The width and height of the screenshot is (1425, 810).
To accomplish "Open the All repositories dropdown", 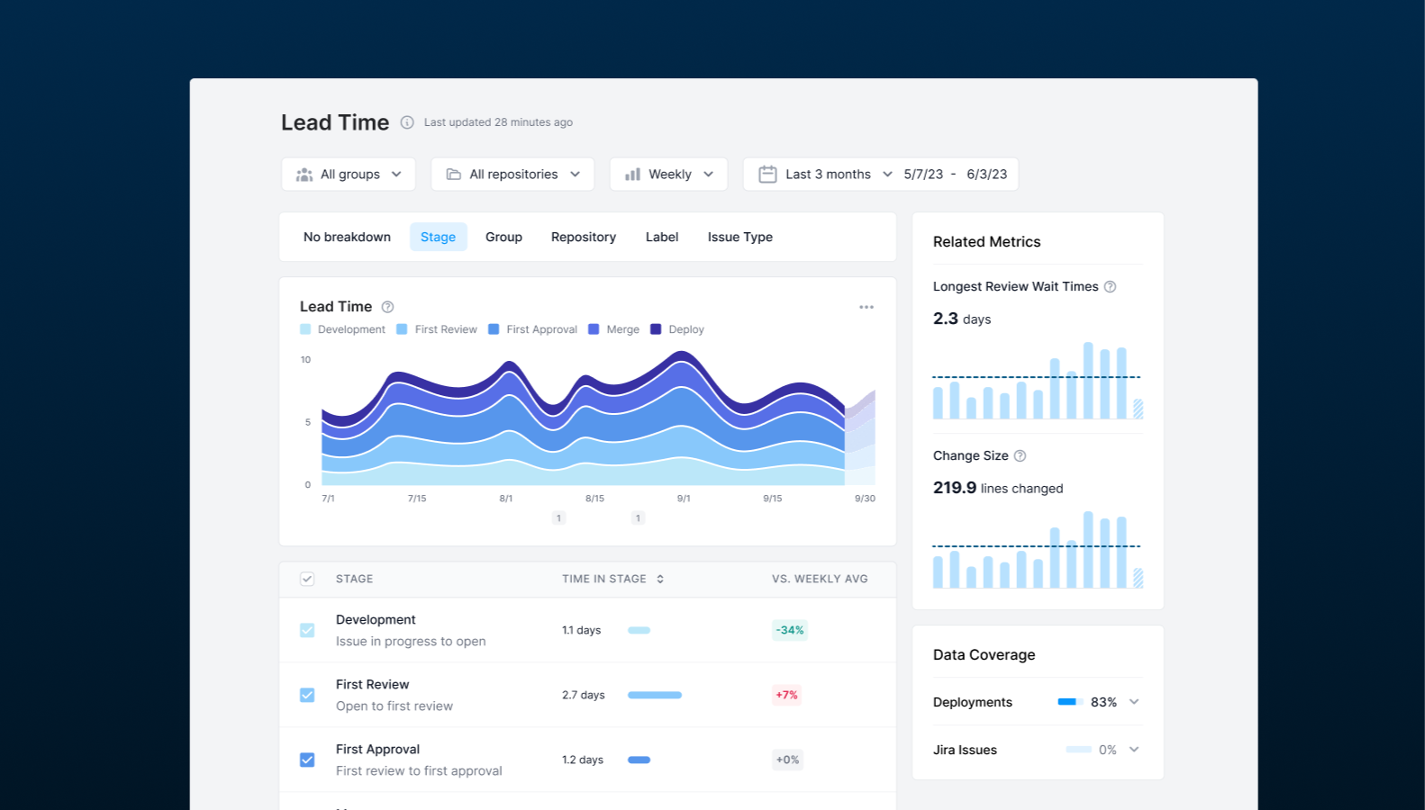I will point(513,175).
